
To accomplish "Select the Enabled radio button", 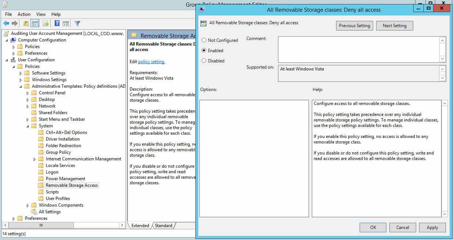I will [x=204, y=51].
